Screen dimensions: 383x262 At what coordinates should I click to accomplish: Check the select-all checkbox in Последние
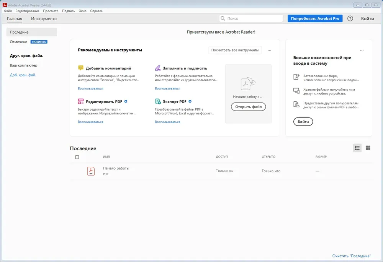click(77, 157)
